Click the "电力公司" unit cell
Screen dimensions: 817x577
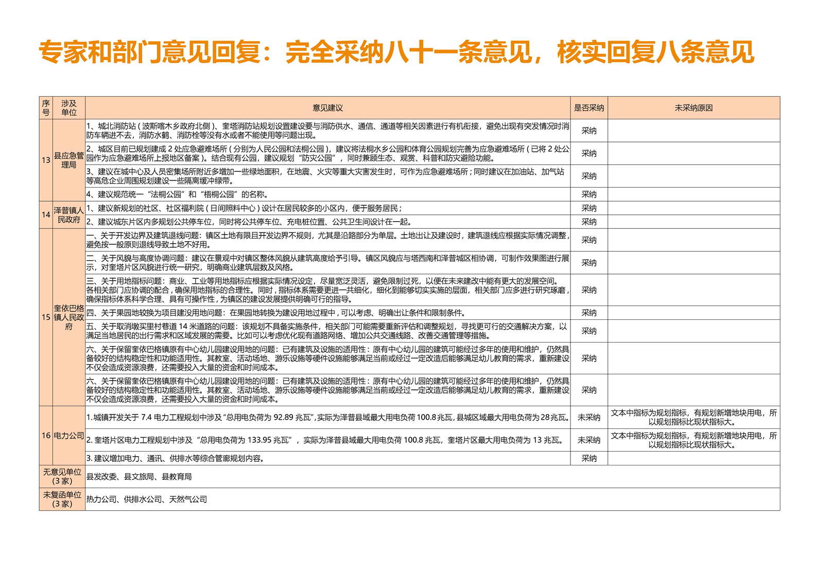[69, 436]
